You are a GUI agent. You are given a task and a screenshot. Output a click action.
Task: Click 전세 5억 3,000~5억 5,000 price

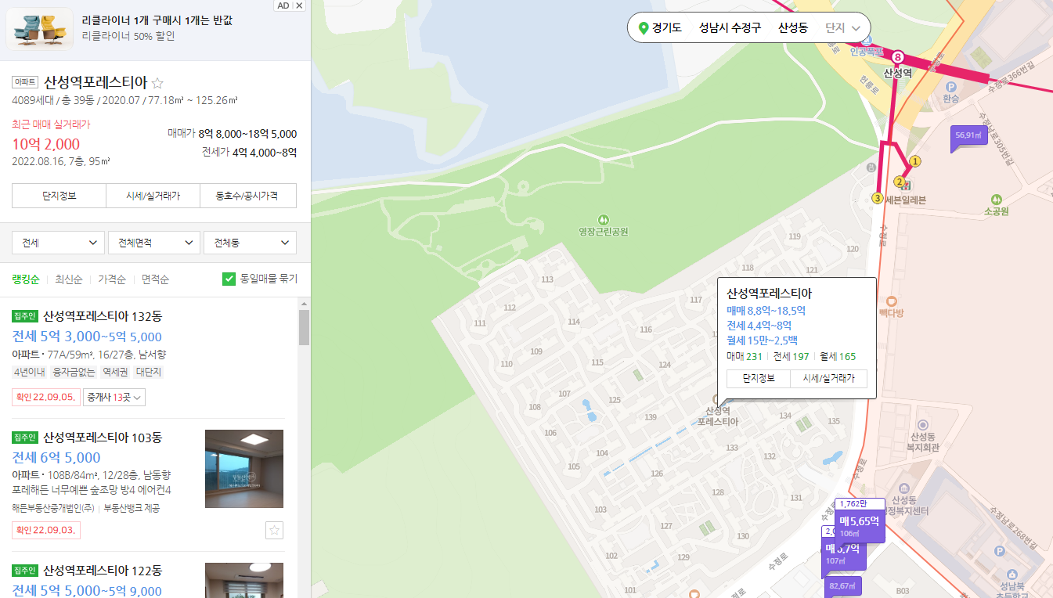[x=87, y=337]
